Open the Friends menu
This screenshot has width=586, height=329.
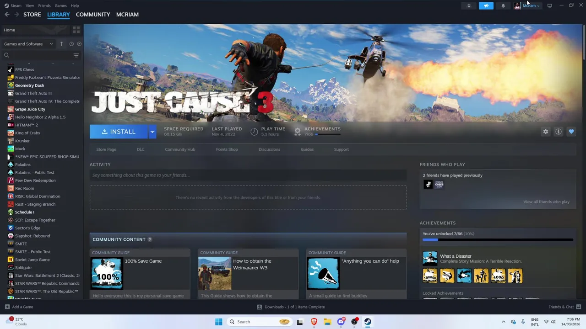(x=44, y=5)
